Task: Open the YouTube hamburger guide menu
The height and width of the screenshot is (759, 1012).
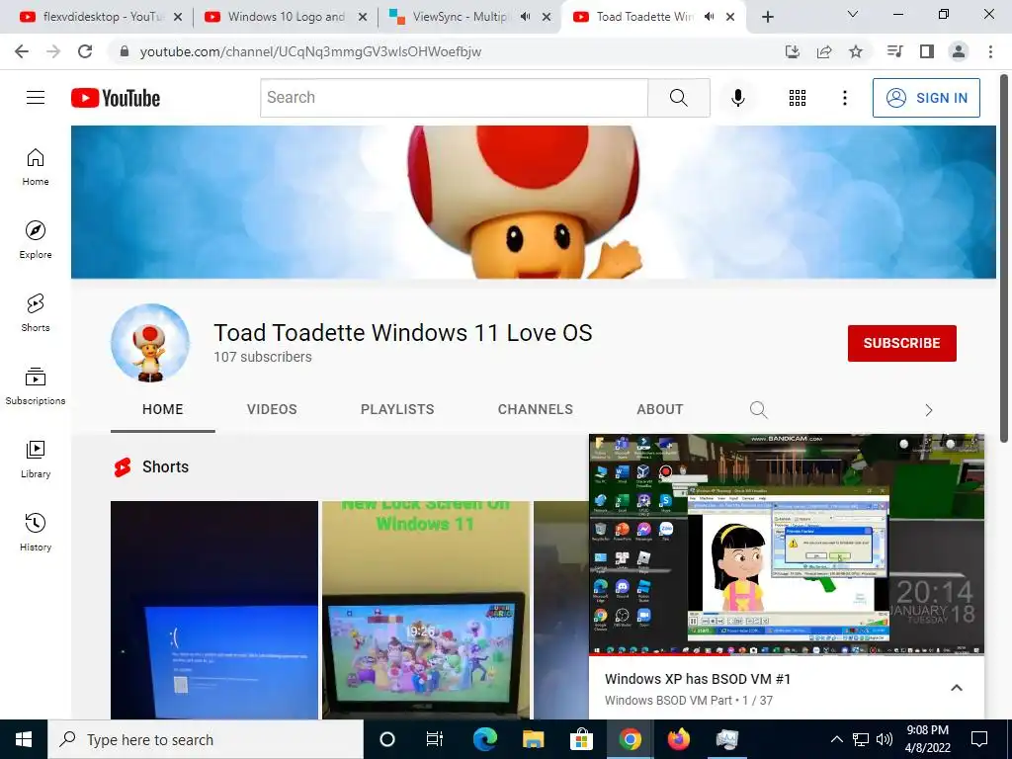Action: (36, 98)
